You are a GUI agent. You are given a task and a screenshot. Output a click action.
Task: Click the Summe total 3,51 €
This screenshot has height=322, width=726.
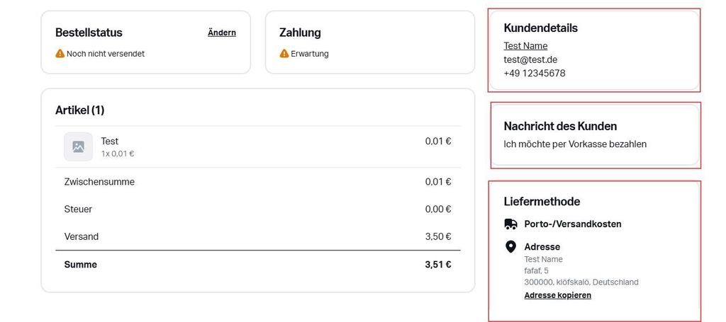(x=437, y=265)
